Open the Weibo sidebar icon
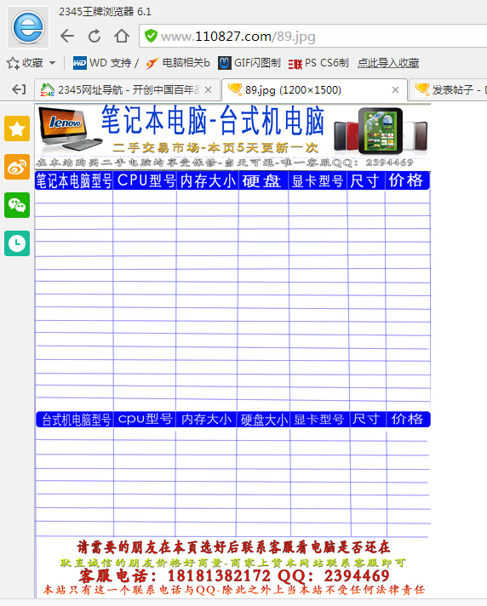The width and height of the screenshot is (487, 606). pos(17,167)
